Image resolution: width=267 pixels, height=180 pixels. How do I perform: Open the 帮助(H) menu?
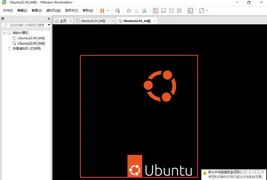click(88, 10)
